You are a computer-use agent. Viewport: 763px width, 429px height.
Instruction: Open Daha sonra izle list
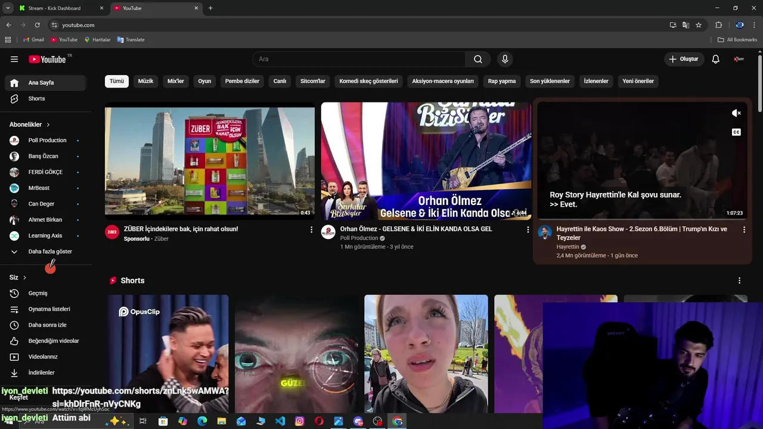(45, 325)
